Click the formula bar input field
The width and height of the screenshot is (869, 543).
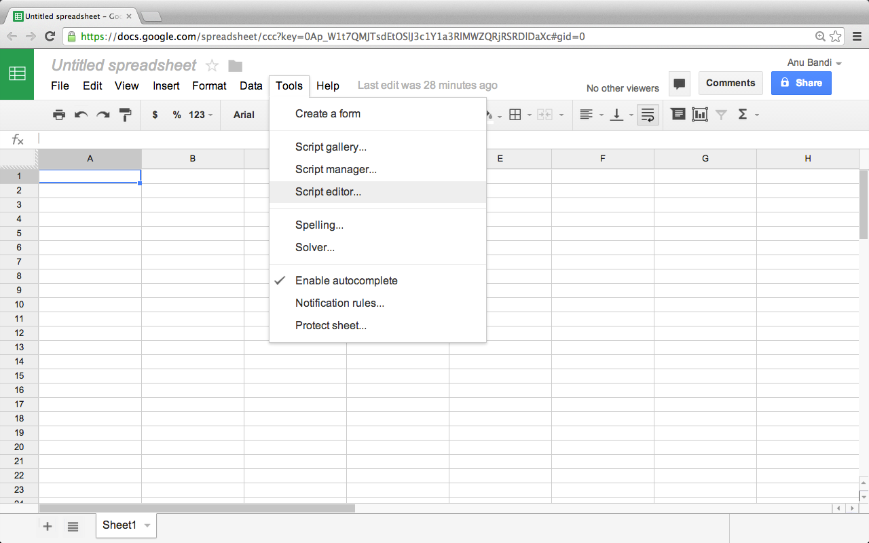[x=407, y=139]
